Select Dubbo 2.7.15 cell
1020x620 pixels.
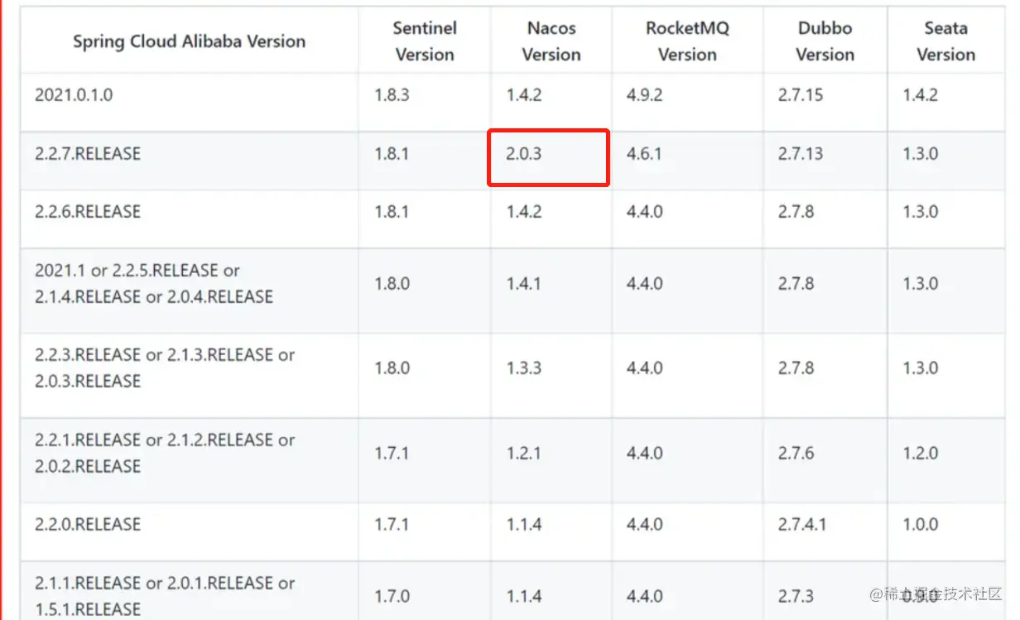825,102
